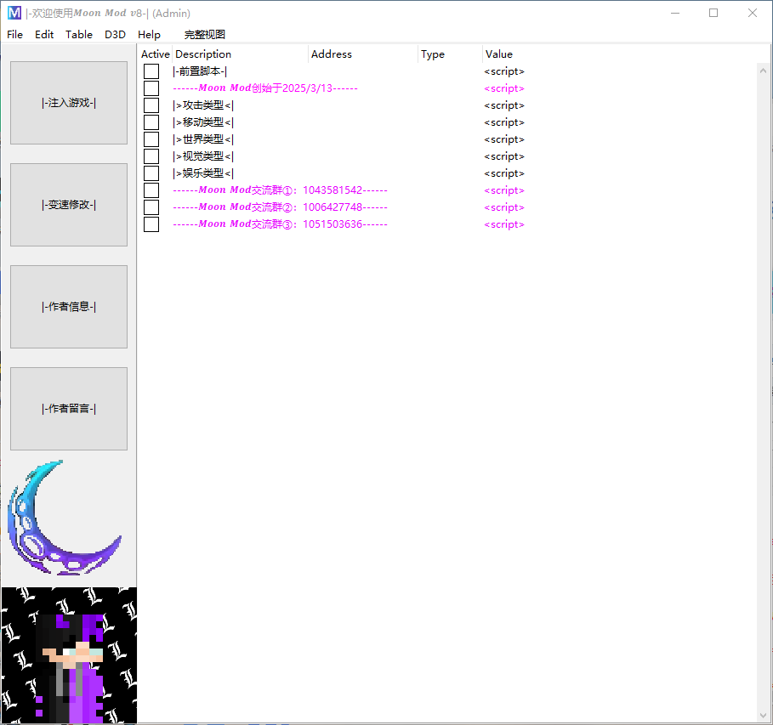The height and width of the screenshot is (725, 773).
Task: Click the |-变速修改-| button
Action: 68,204
